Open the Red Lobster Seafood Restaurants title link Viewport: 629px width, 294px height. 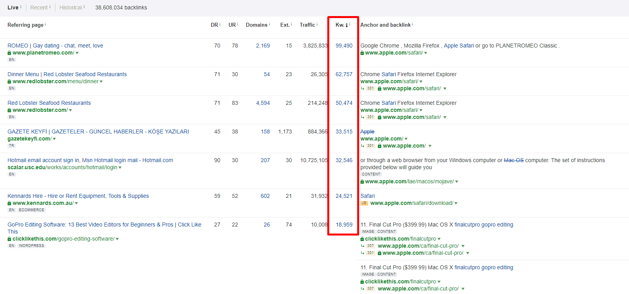[49, 103]
